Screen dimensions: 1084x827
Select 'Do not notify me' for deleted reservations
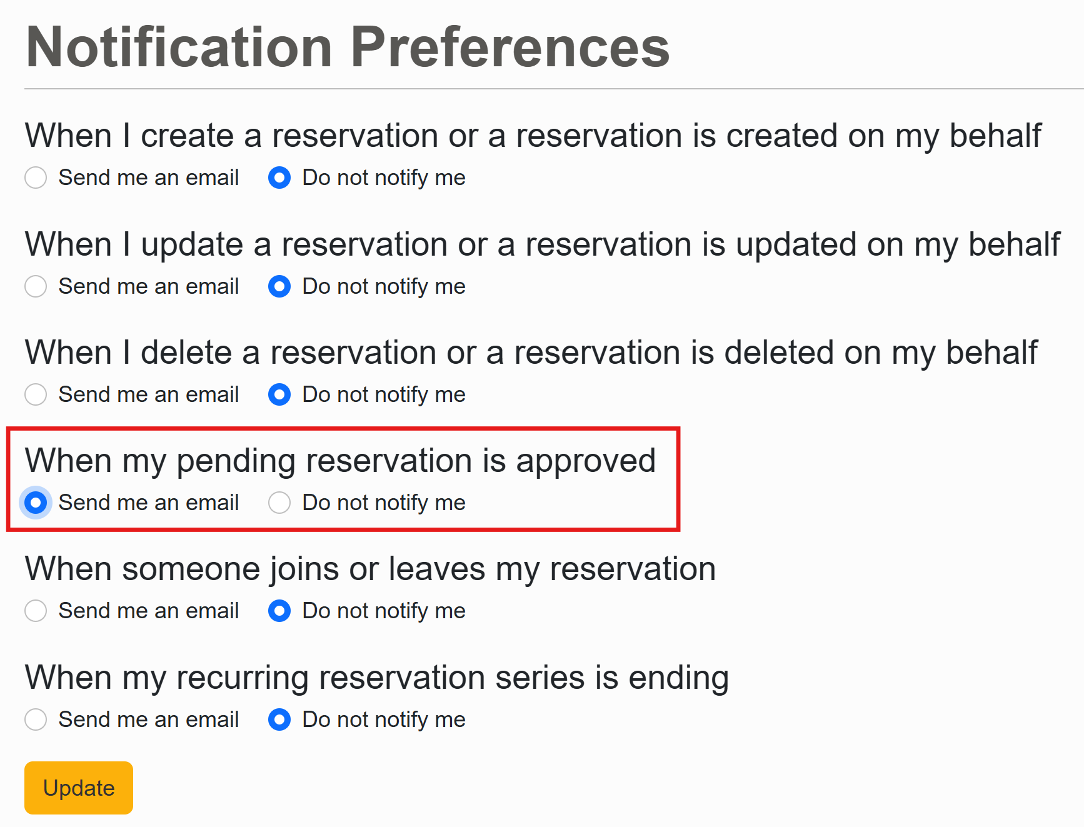279,394
